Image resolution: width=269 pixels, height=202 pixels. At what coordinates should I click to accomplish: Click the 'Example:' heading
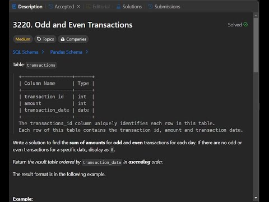23,199
